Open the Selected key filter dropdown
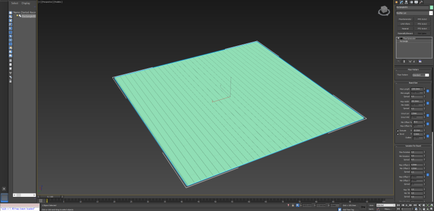The height and width of the screenshot is (211, 434). [x=386, y=205]
